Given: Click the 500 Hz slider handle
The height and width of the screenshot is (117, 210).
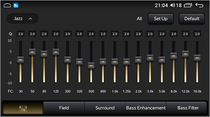Looking at the screenshot, I should [91, 66].
